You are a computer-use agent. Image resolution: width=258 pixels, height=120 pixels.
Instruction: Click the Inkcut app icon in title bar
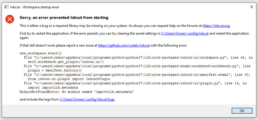(x=6, y=7)
